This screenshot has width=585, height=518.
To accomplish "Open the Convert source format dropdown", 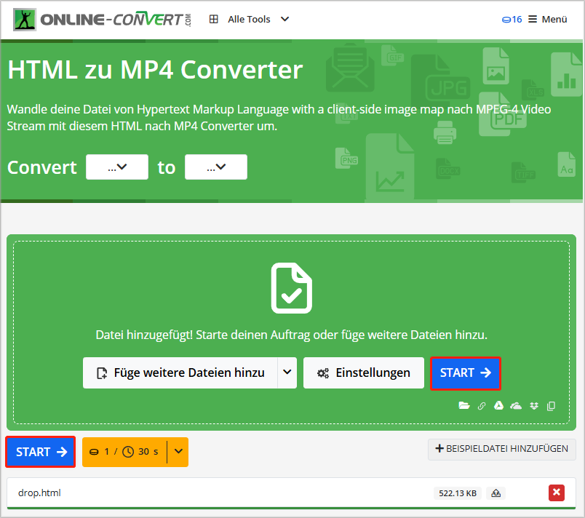I will [117, 167].
